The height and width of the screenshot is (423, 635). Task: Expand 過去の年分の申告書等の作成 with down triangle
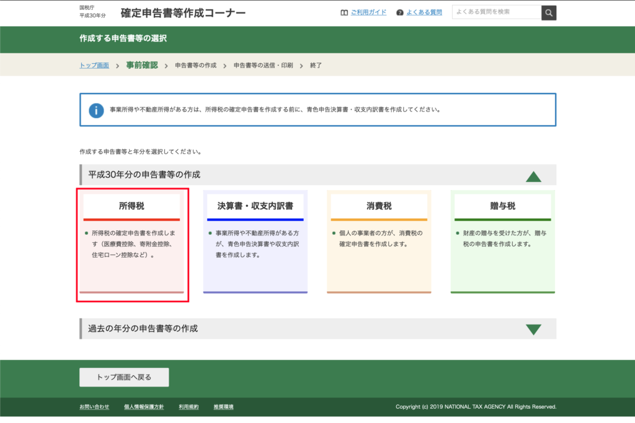coord(533,329)
